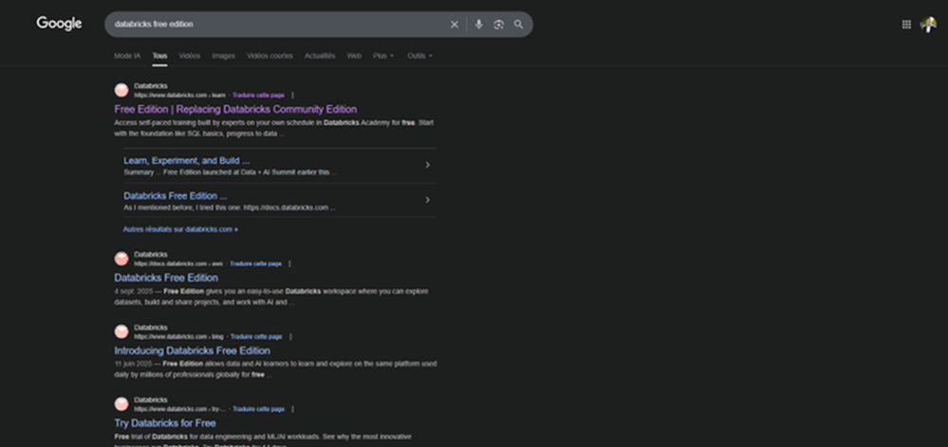Screen dimensions: 948x447
Task: Click Databricks favicon of docs.databricks.com result
Action: pyautogui.click(x=121, y=259)
